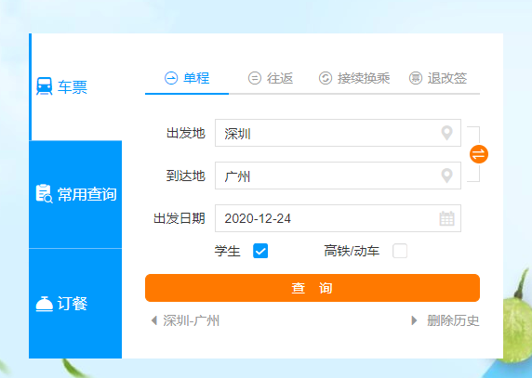Viewport: 532px width, 378px height.
Task: Select the 深圳-广州 history entry
Action: tap(191, 320)
